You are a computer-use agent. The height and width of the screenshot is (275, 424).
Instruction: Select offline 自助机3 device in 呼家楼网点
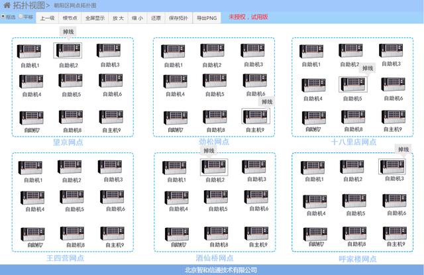392,166
